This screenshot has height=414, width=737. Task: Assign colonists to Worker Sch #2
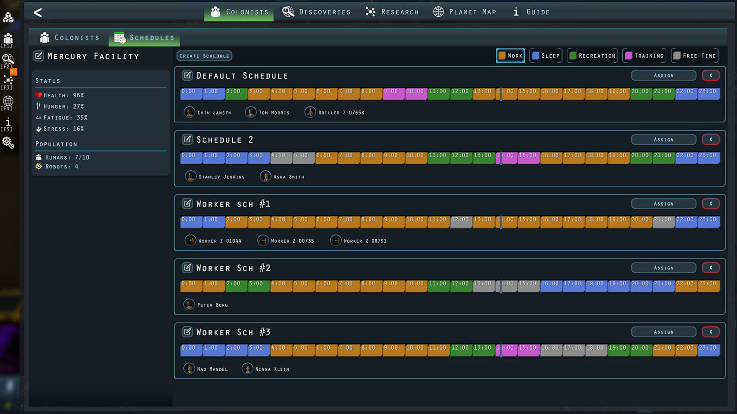[664, 268]
